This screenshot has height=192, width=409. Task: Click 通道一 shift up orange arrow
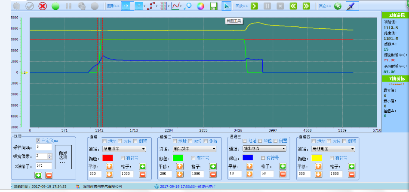109,167
